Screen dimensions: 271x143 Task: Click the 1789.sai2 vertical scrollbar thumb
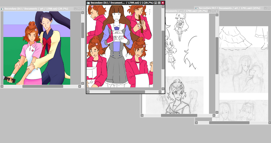163,50
